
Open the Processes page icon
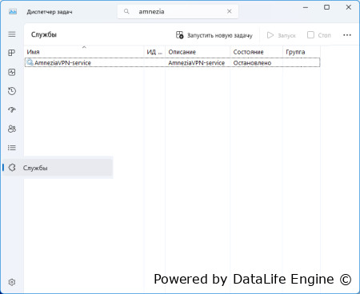12,53
